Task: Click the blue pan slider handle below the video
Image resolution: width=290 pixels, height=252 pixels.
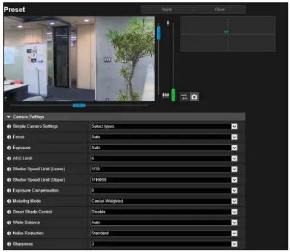Action: click(79, 105)
